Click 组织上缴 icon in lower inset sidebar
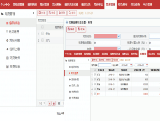The image size is (160, 121). point(70,86)
